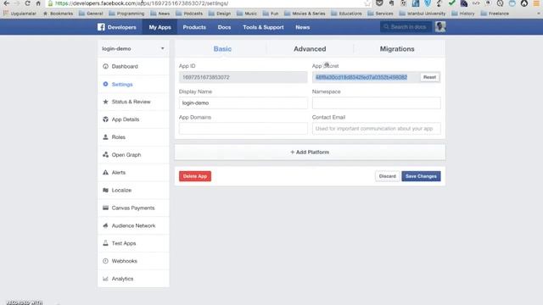Screen dimensions: 543x305
Task: Open Tools & Support menu
Action: [263, 27]
